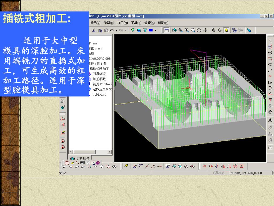Click the eraser delete icon
The image size is (274, 206).
126,166
